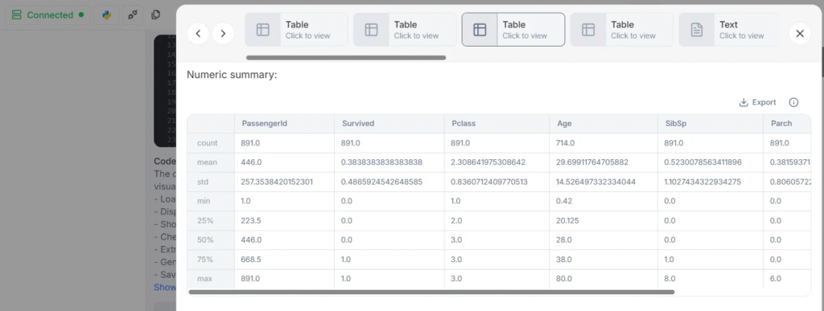Click the output cards horizontal scrollbar

346,58
